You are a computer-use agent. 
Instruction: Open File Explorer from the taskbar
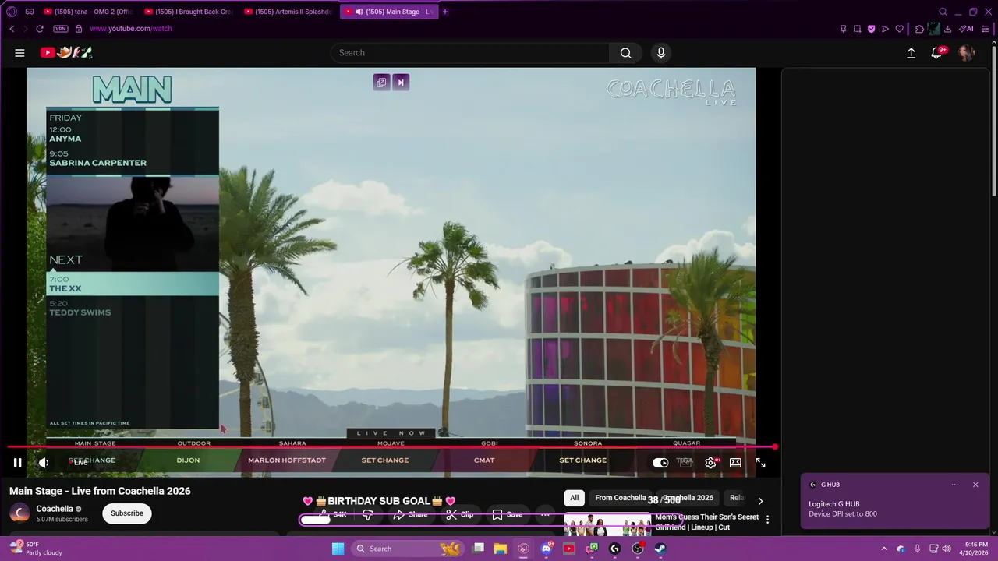[501, 549]
